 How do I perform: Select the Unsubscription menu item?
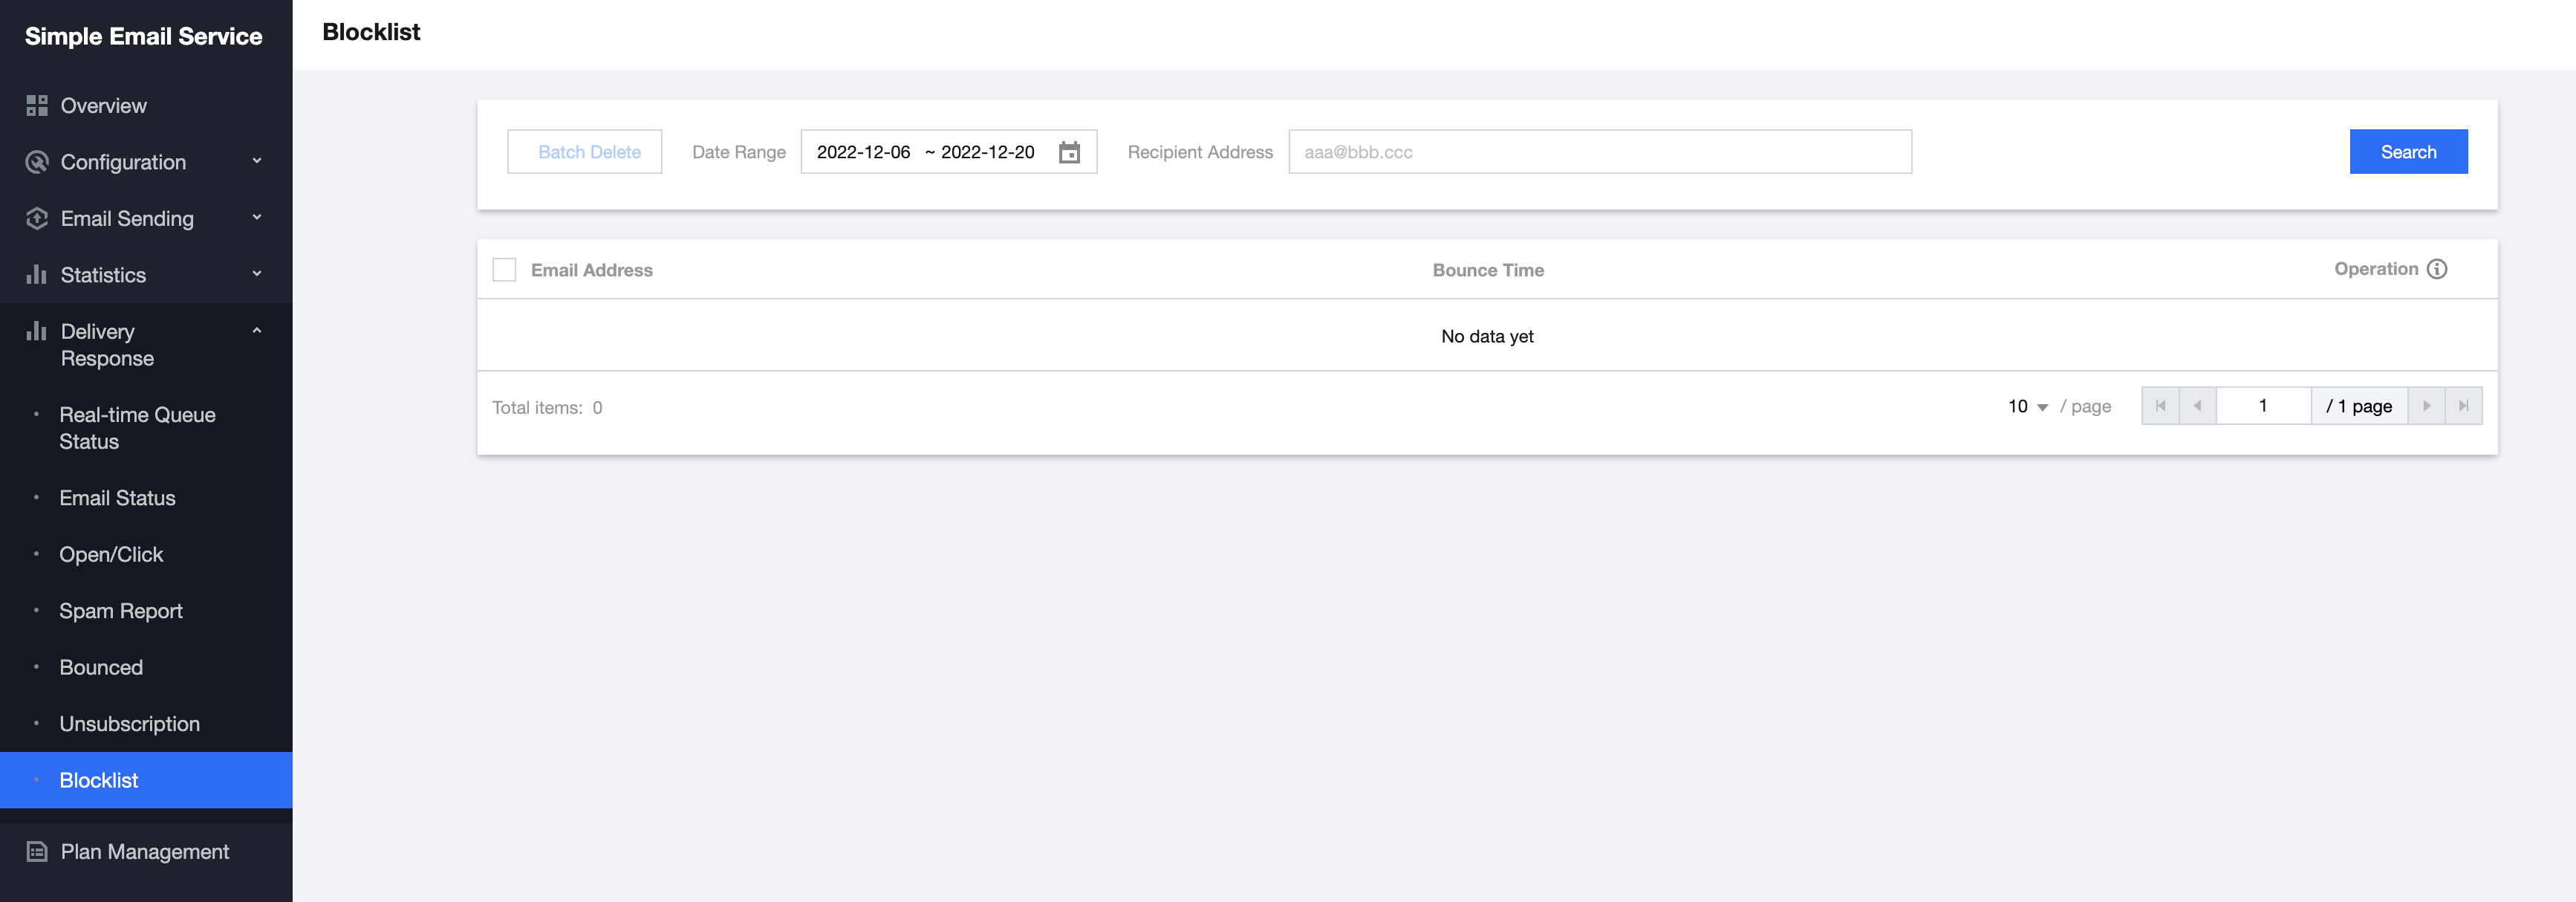[129, 724]
